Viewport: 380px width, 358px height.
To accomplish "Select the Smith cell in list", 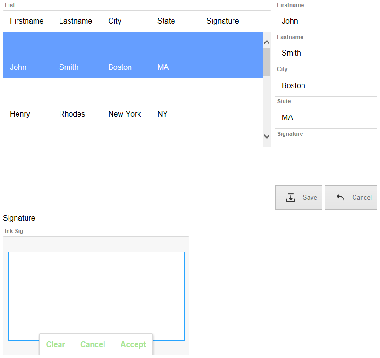I will [69, 67].
